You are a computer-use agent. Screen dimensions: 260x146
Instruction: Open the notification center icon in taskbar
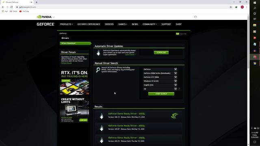255,142
